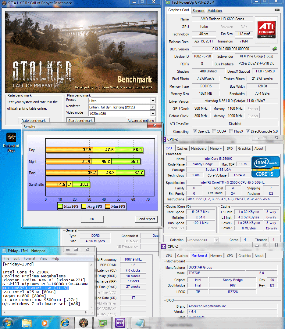
Task: Toggle the CUDA checkbox in GPU-Z
Action: click(x=214, y=131)
